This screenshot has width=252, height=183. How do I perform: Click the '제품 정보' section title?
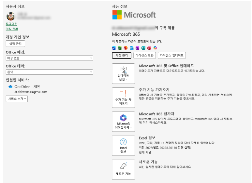120,7
